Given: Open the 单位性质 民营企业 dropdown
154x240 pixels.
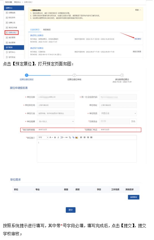Looking at the screenshot, I should pyautogui.click(x=118, y=113).
